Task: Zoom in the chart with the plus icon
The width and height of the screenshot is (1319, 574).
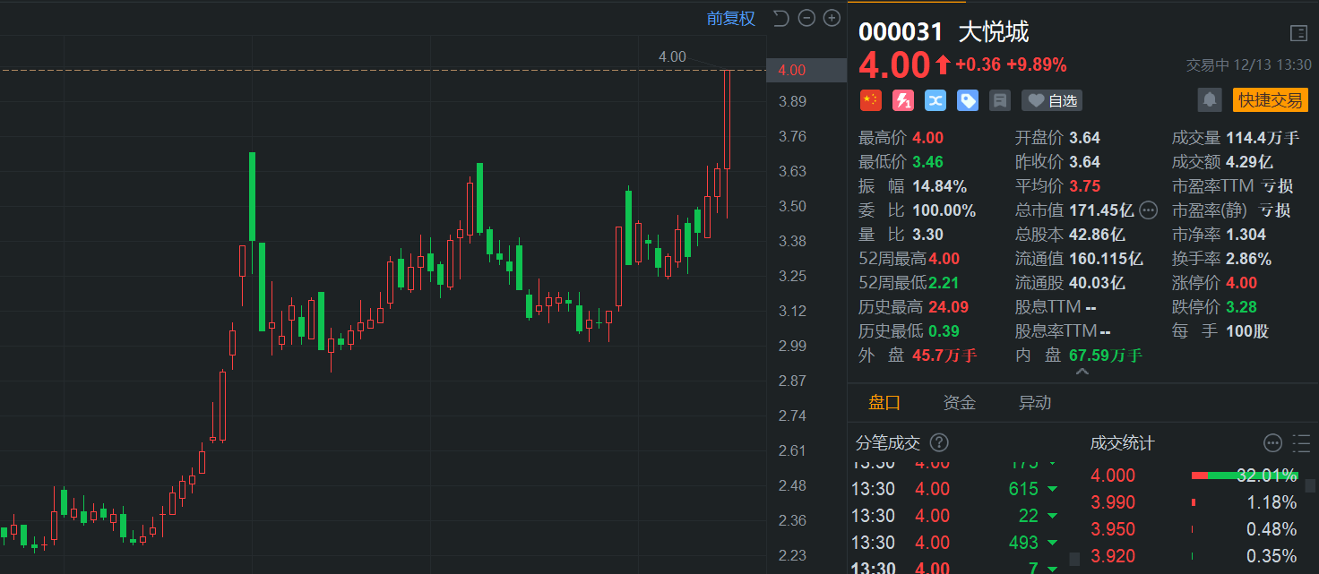Action: (x=832, y=18)
